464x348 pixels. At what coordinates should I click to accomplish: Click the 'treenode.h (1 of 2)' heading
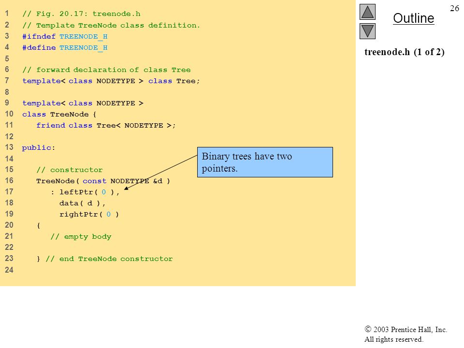(404, 52)
